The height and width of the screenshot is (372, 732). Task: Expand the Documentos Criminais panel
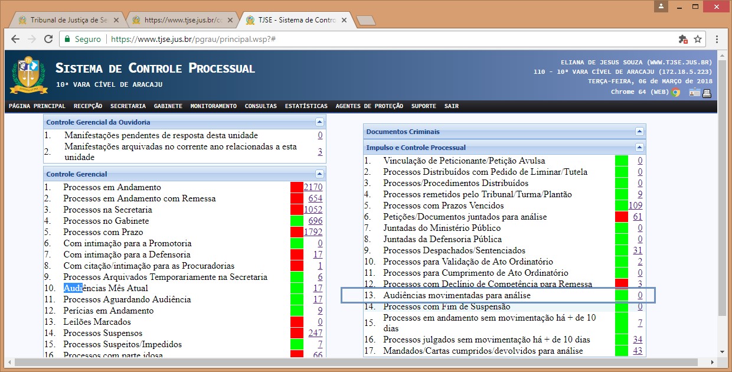click(639, 132)
